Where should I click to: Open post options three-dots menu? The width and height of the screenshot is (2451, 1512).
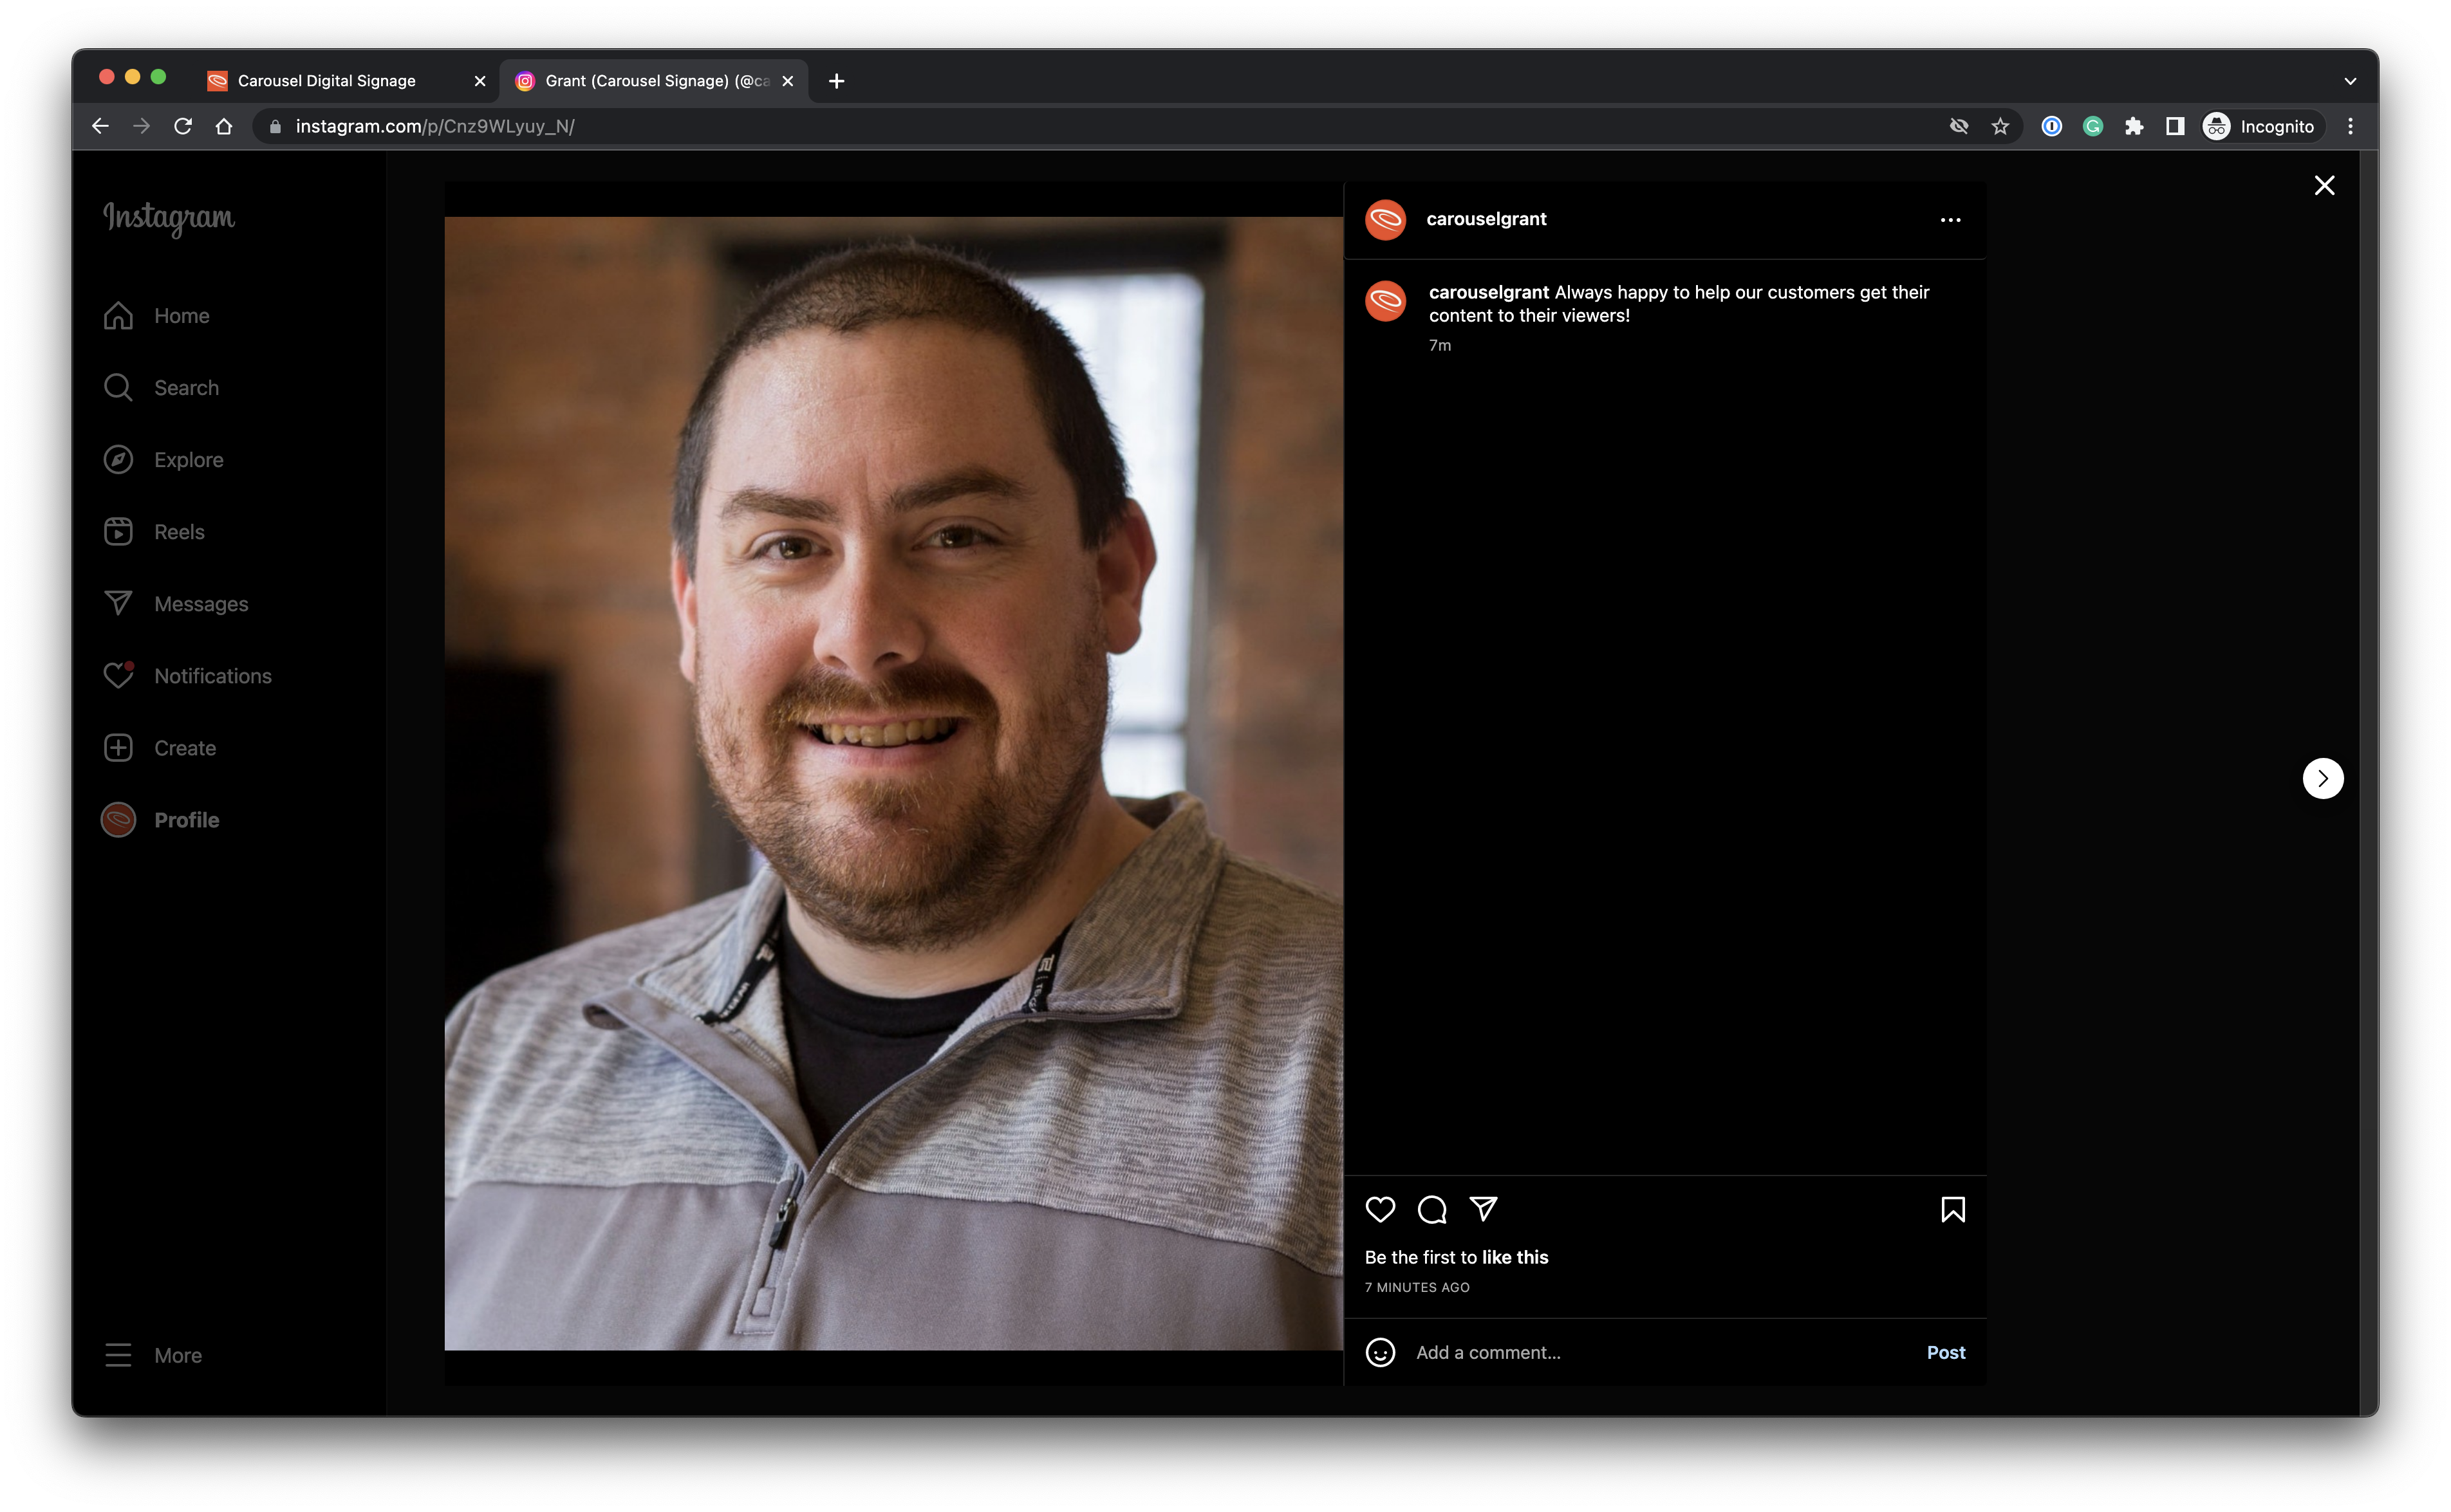pyautogui.click(x=1950, y=219)
